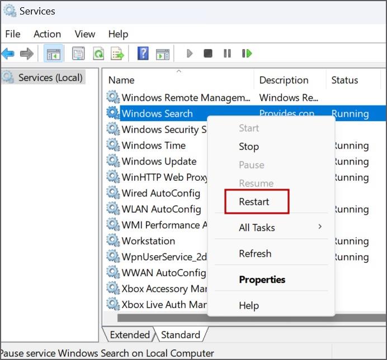Click gear icon beside Windows Security
The width and height of the screenshot is (387, 360).
pyautogui.click(x=113, y=129)
